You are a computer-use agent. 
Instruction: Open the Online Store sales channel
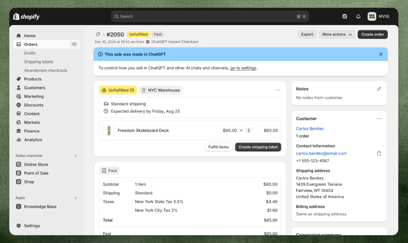click(x=36, y=164)
